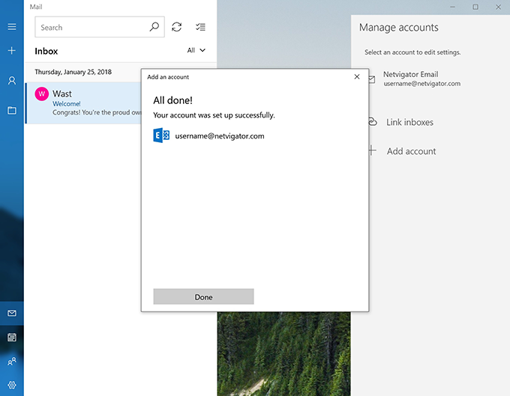Enter selection mode checklist icon
The image size is (510, 396).
click(x=200, y=27)
